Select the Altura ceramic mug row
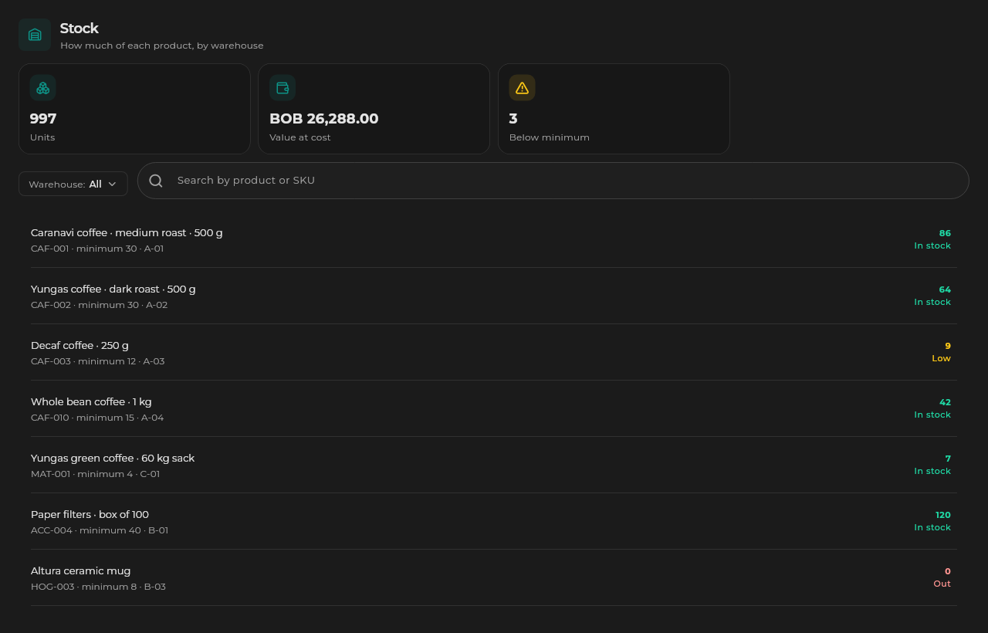The width and height of the screenshot is (988, 633). [494, 577]
